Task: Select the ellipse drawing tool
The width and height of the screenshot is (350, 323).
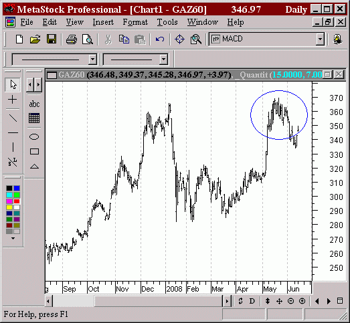Action: click(x=34, y=136)
